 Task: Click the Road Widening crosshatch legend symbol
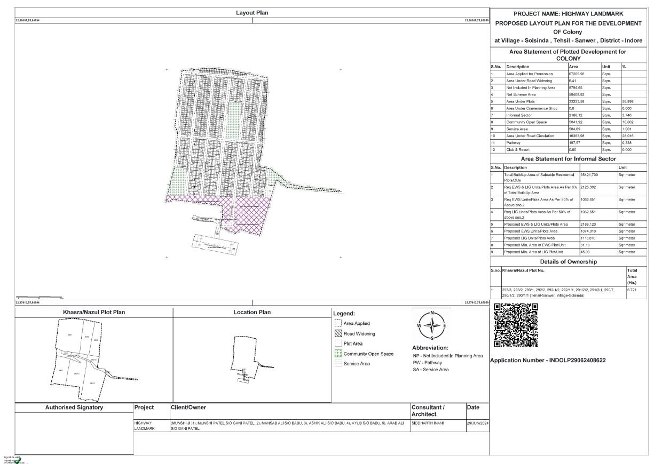click(x=337, y=333)
